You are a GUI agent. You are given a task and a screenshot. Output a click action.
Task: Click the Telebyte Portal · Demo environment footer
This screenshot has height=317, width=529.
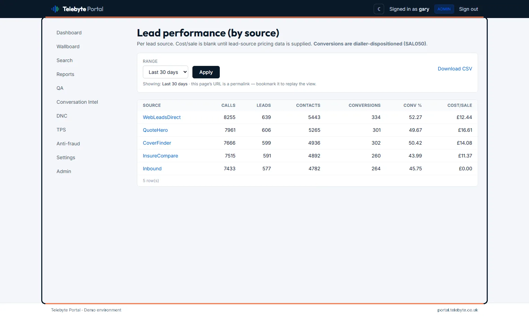[x=86, y=310]
